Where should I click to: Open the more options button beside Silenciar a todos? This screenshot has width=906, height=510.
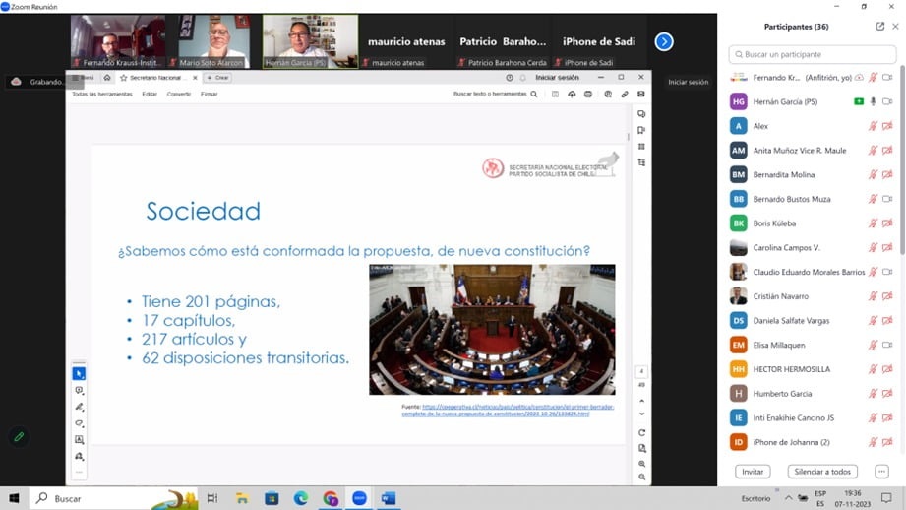click(881, 472)
